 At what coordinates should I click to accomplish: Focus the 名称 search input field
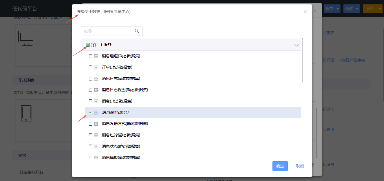(107, 31)
